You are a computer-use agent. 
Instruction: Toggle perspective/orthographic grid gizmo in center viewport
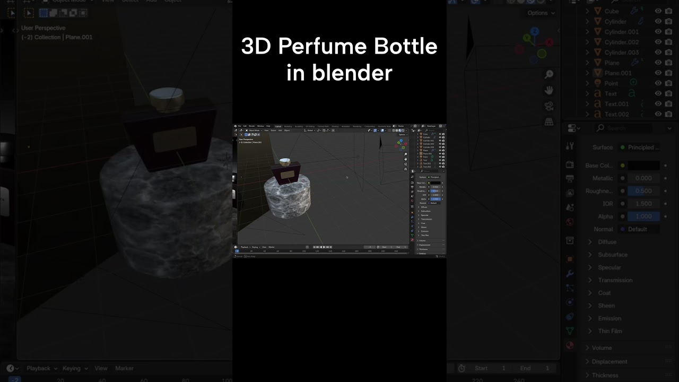(406, 169)
